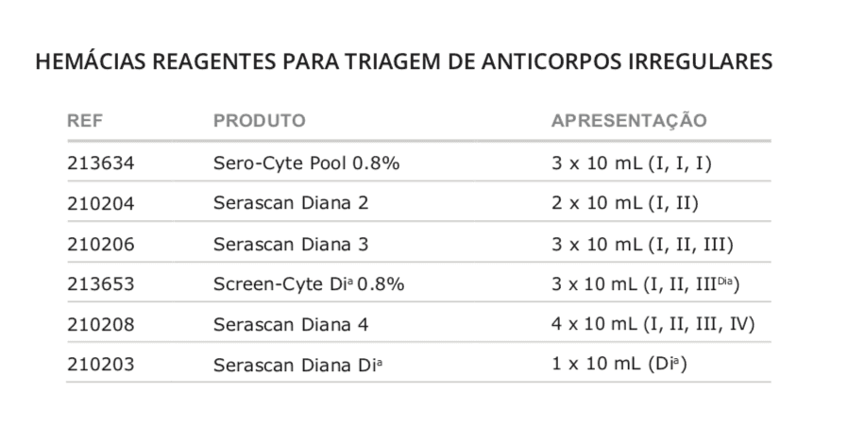Select reference number 210204
Image resolution: width=865 pixels, height=444 pixels.
[x=101, y=203]
